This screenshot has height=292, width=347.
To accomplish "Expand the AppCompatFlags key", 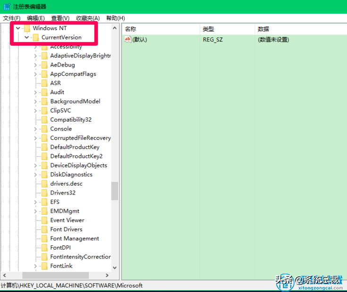I will (35, 74).
